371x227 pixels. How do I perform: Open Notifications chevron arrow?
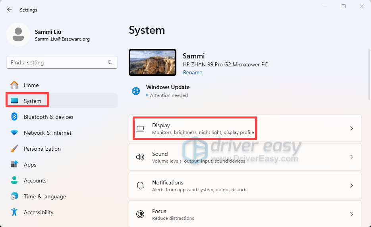point(351,186)
